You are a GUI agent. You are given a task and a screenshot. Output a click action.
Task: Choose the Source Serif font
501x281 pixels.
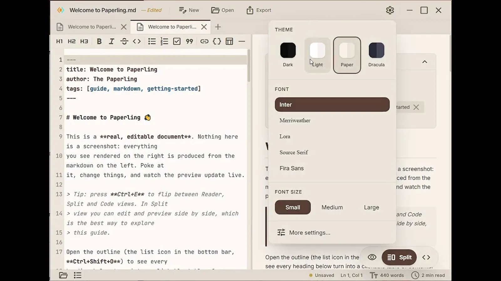tap(332, 152)
